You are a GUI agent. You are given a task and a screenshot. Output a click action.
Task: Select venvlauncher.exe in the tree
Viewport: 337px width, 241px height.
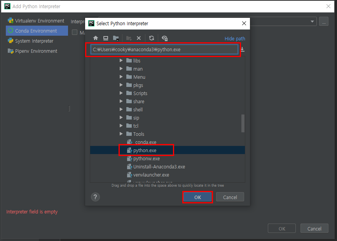coord(168,175)
